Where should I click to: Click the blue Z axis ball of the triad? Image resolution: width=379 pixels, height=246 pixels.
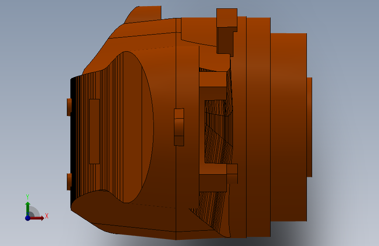point(28,218)
